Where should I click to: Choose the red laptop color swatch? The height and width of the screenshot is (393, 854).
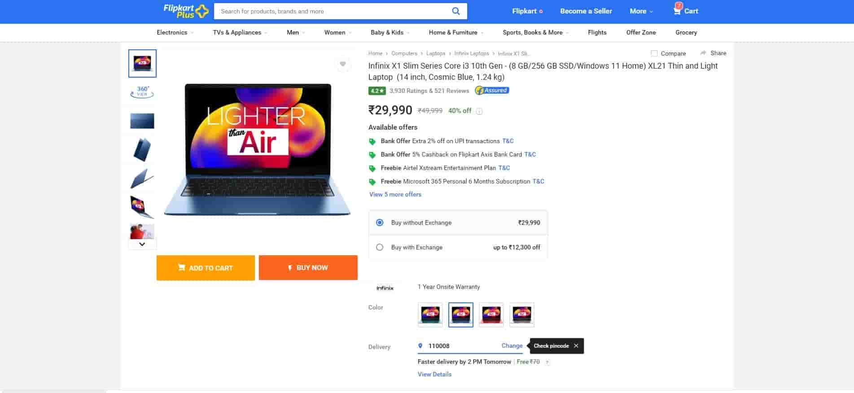coord(491,314)
